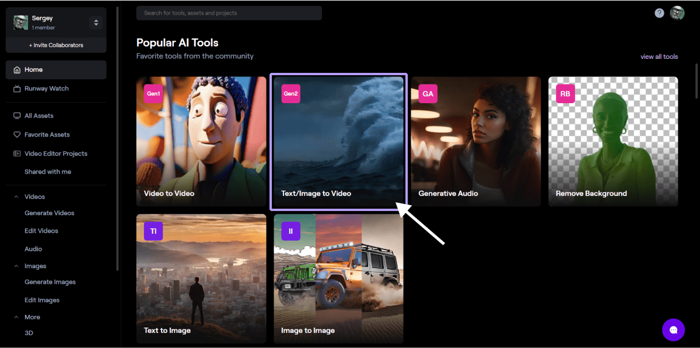Open the help question mark icon
The height and width of the screenshot is (348, 700).
(x=659, y=13)
